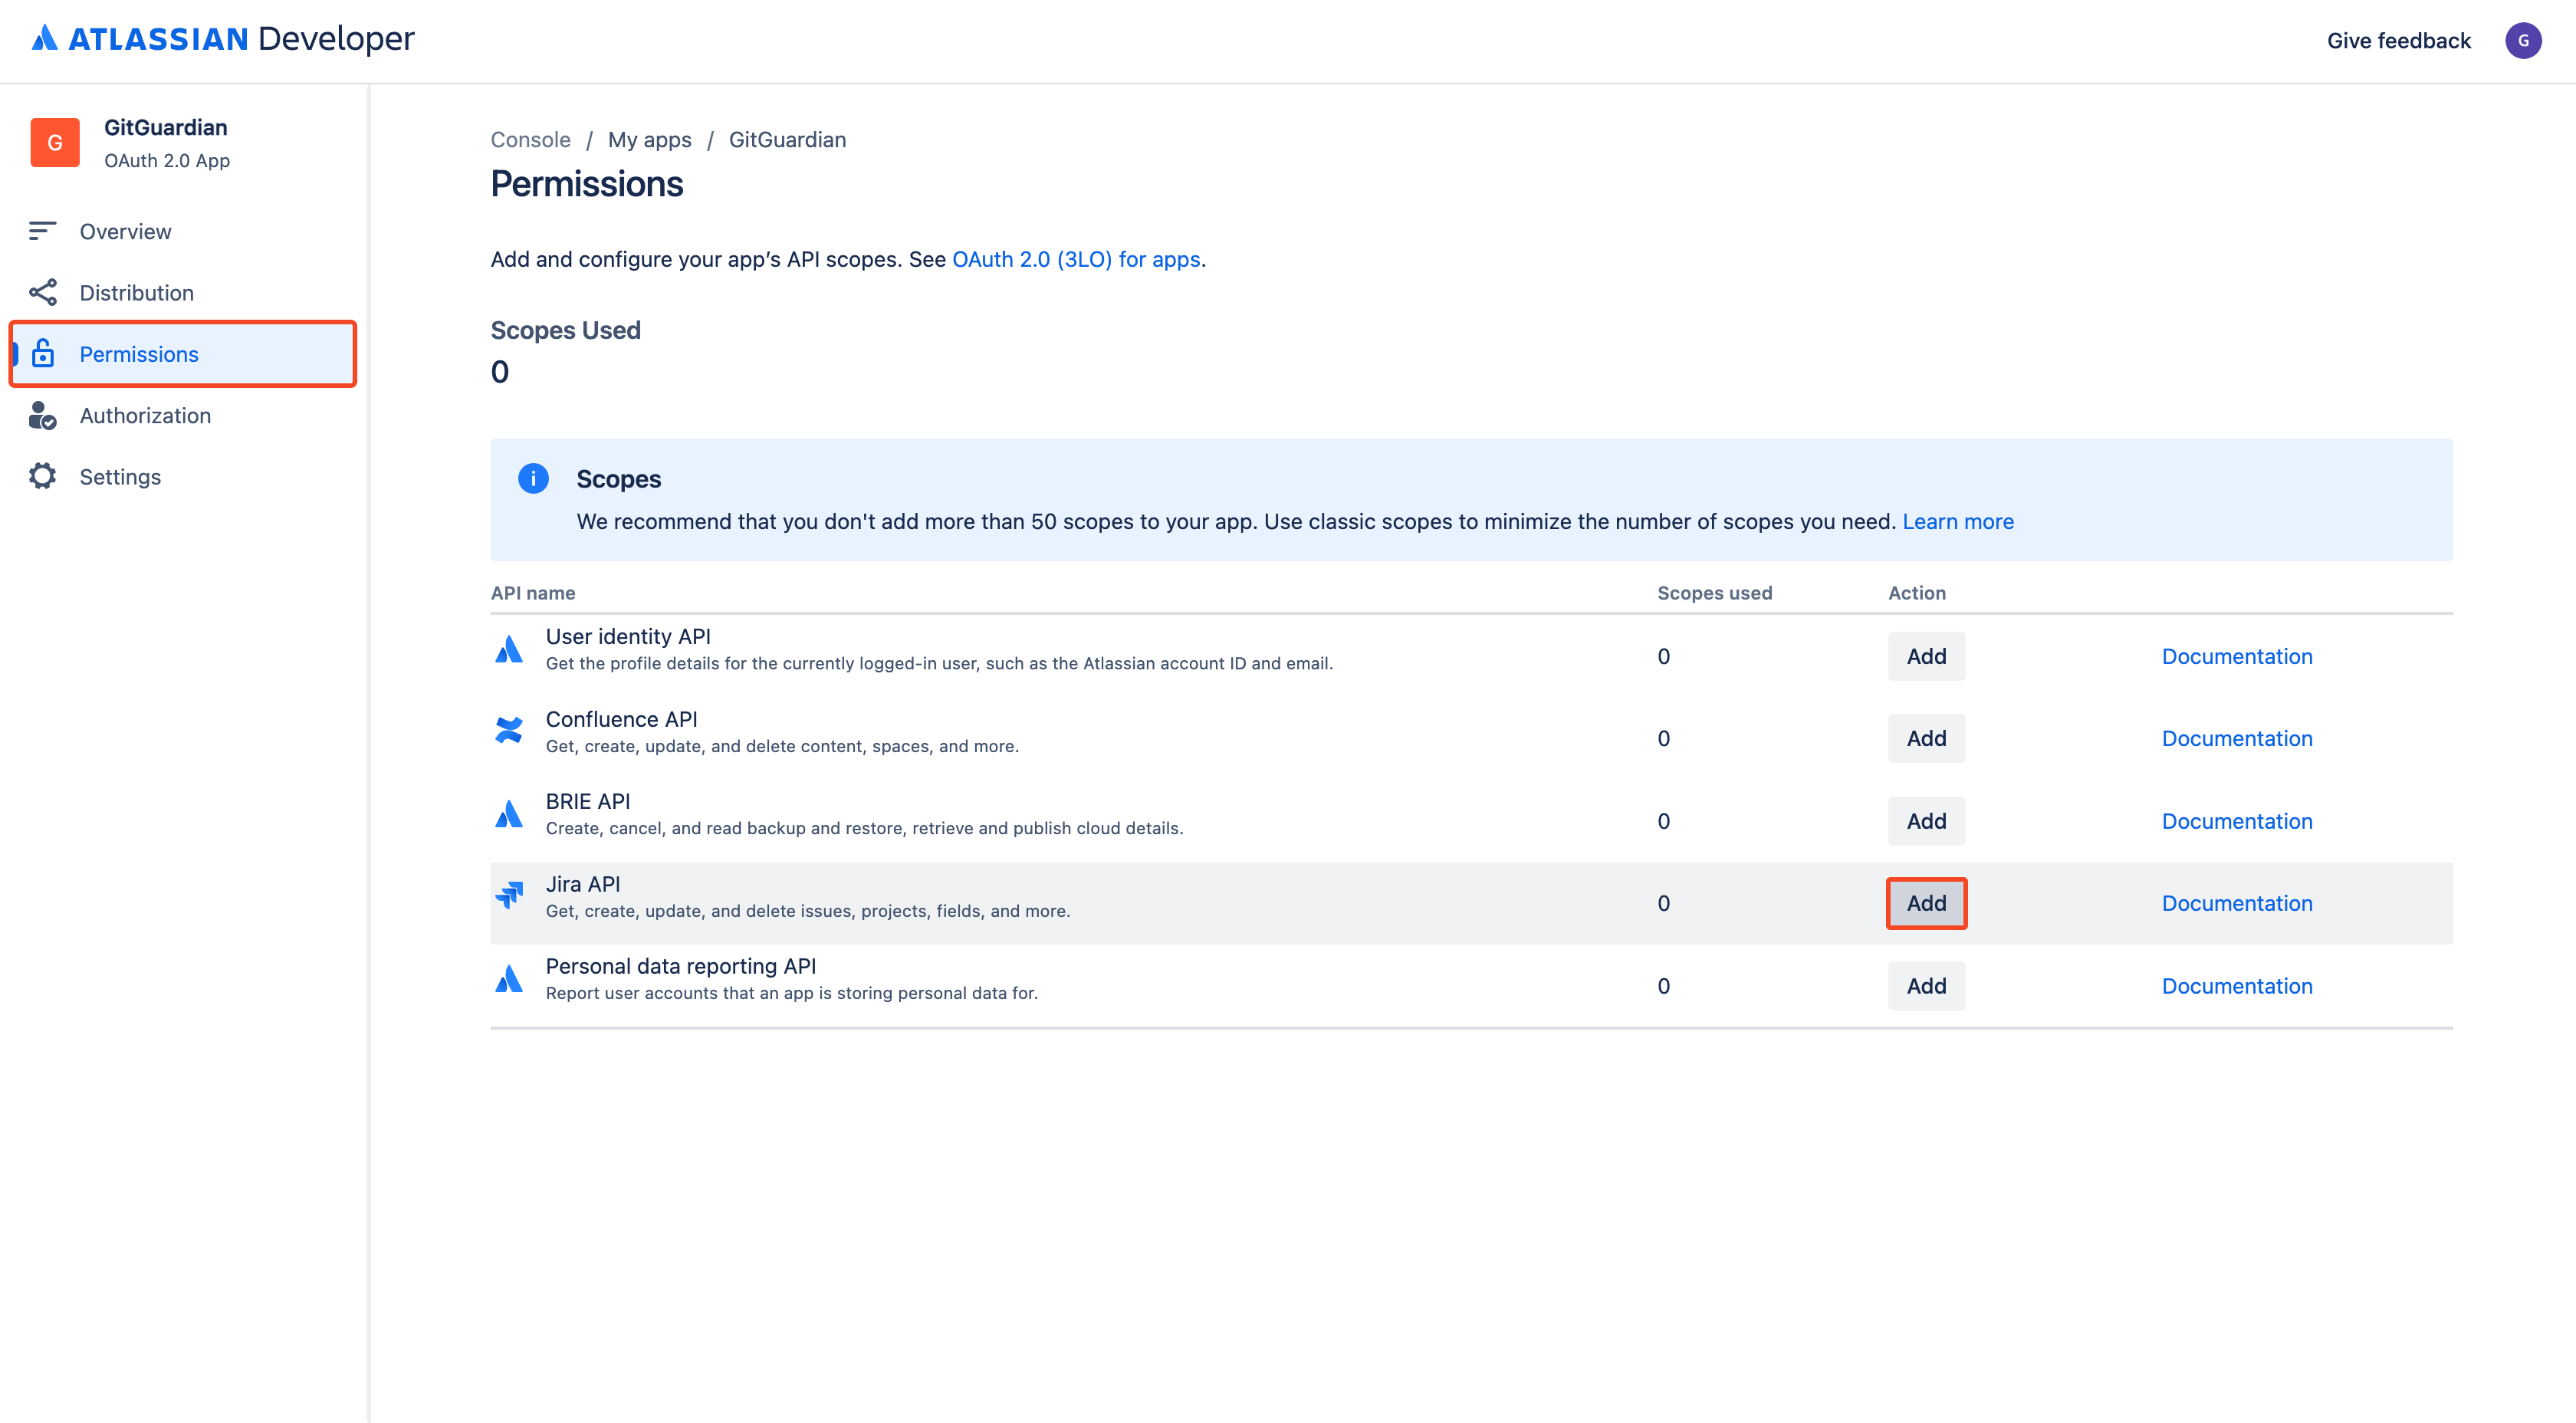Open Documentation for User identity API

[x=2237, y=656]
